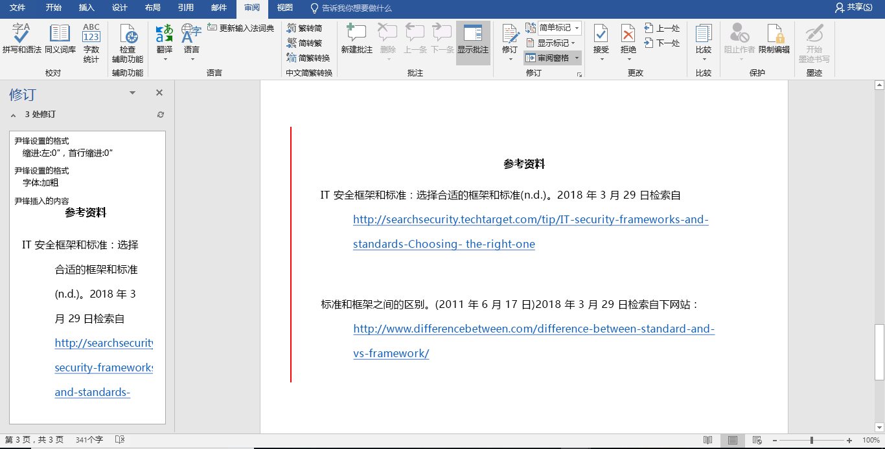The width and height of the screenshot is (885, 449).
Task: Collapse the 3 处修订 summary
Action: pos(14,115)
